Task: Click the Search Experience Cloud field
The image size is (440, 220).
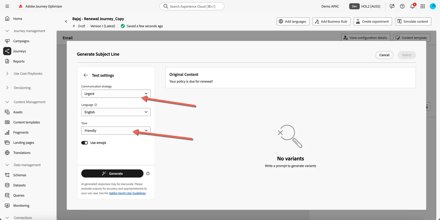Action: click(x=192, y=6)
